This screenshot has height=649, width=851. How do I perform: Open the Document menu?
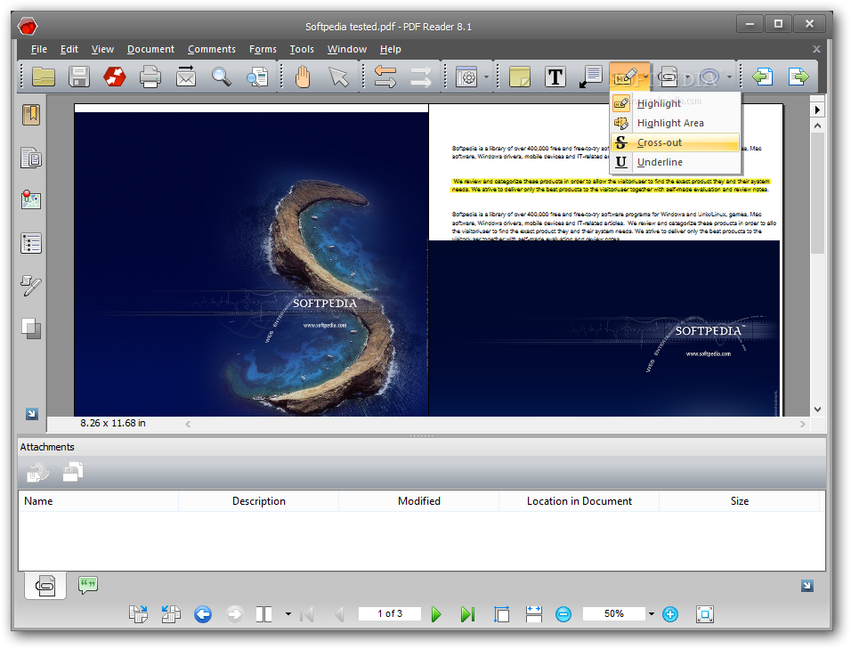coord(150,49)
